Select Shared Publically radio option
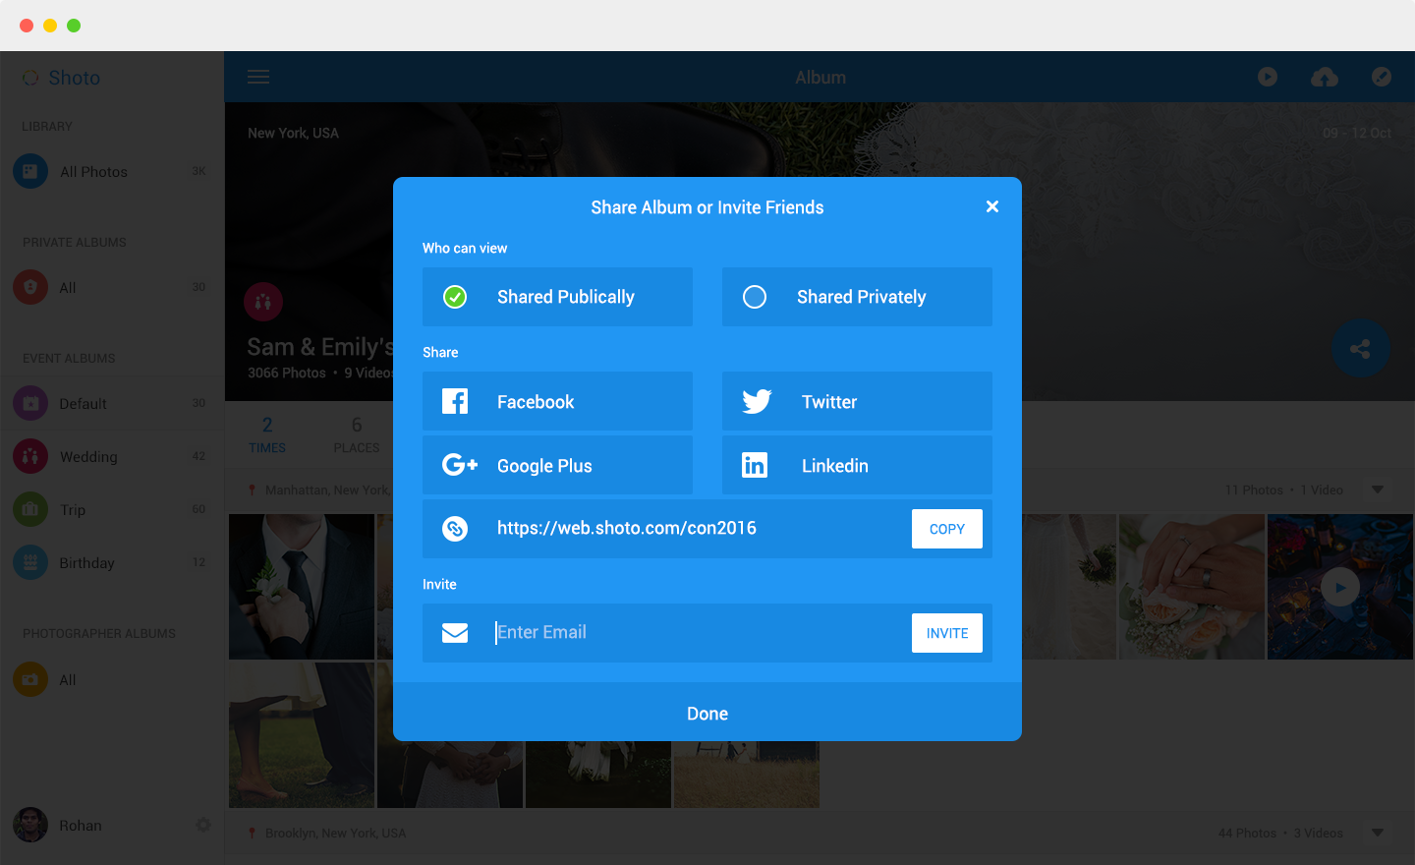Screen dimensions: 1415x865 pyautogui.click(x=557, y=297)
